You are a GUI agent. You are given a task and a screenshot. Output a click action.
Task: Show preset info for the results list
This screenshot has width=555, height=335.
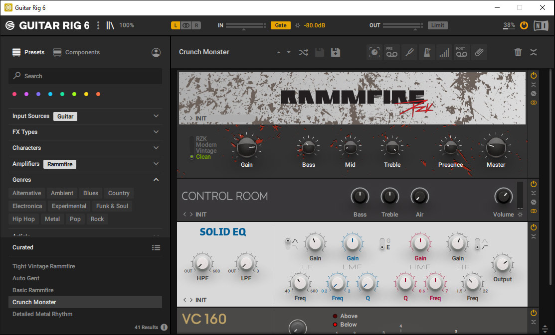[x=164, y=328]
